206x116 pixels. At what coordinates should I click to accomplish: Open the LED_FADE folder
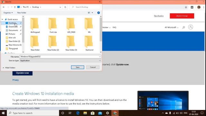[x=71, y=25]
